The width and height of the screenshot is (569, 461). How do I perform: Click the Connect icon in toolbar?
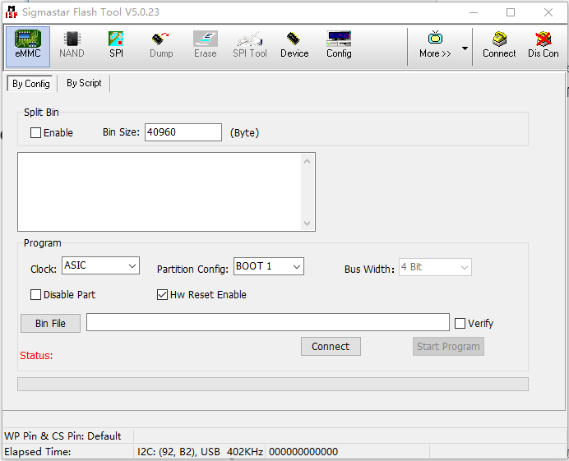tap(499, 45)
